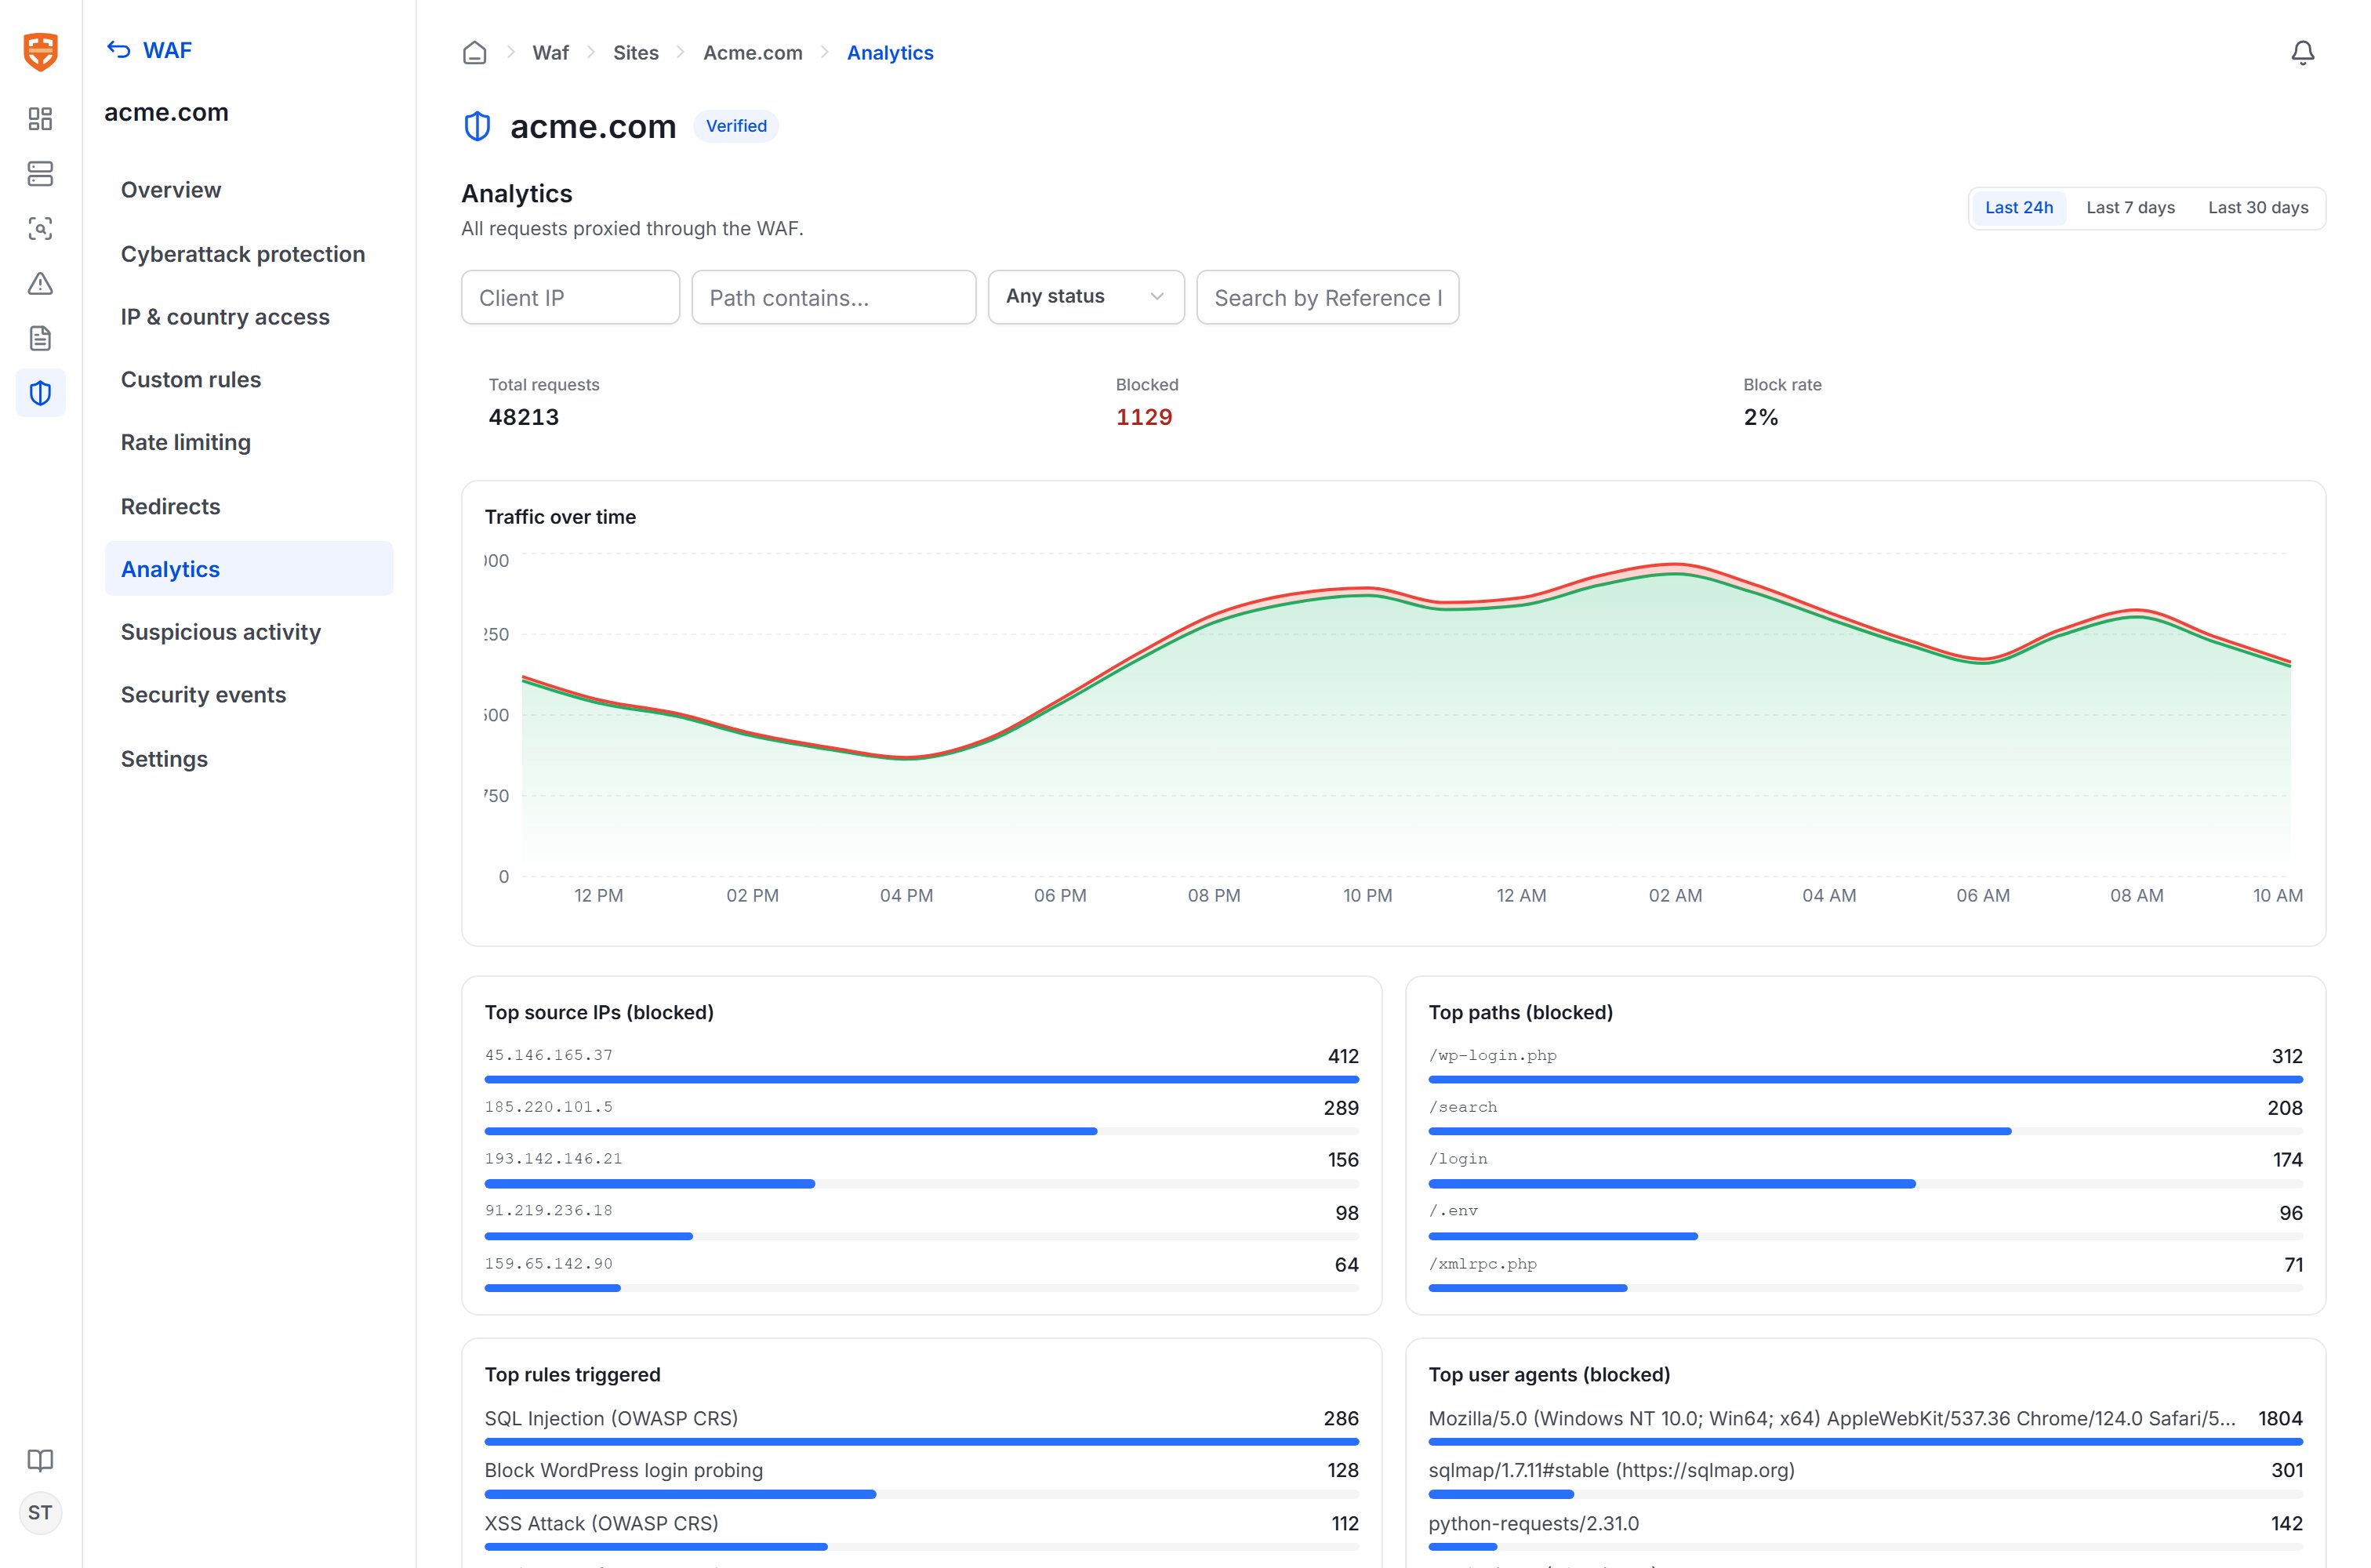Click the Block rate 2% value
This screenshot has height=1568, width=2371.
tap(1761, 417)
